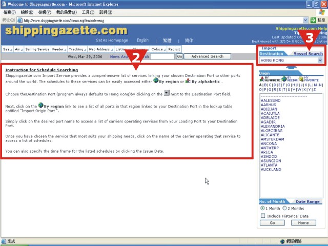328x246 pixels.
Task: Filter origin ports by letter M
Action: tap(315, 85)
